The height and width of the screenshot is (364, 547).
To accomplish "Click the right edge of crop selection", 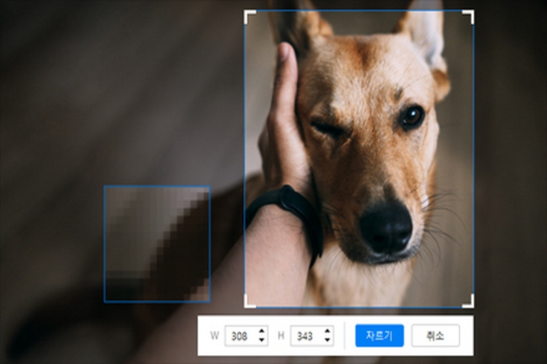I will click(473, 157).
